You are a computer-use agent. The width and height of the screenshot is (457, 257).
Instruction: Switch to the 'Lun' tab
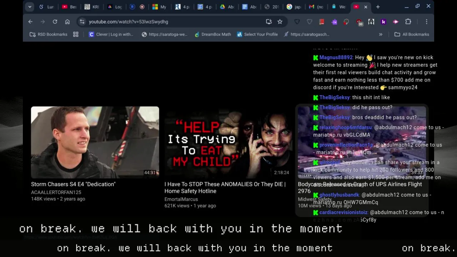coord(47,7)
